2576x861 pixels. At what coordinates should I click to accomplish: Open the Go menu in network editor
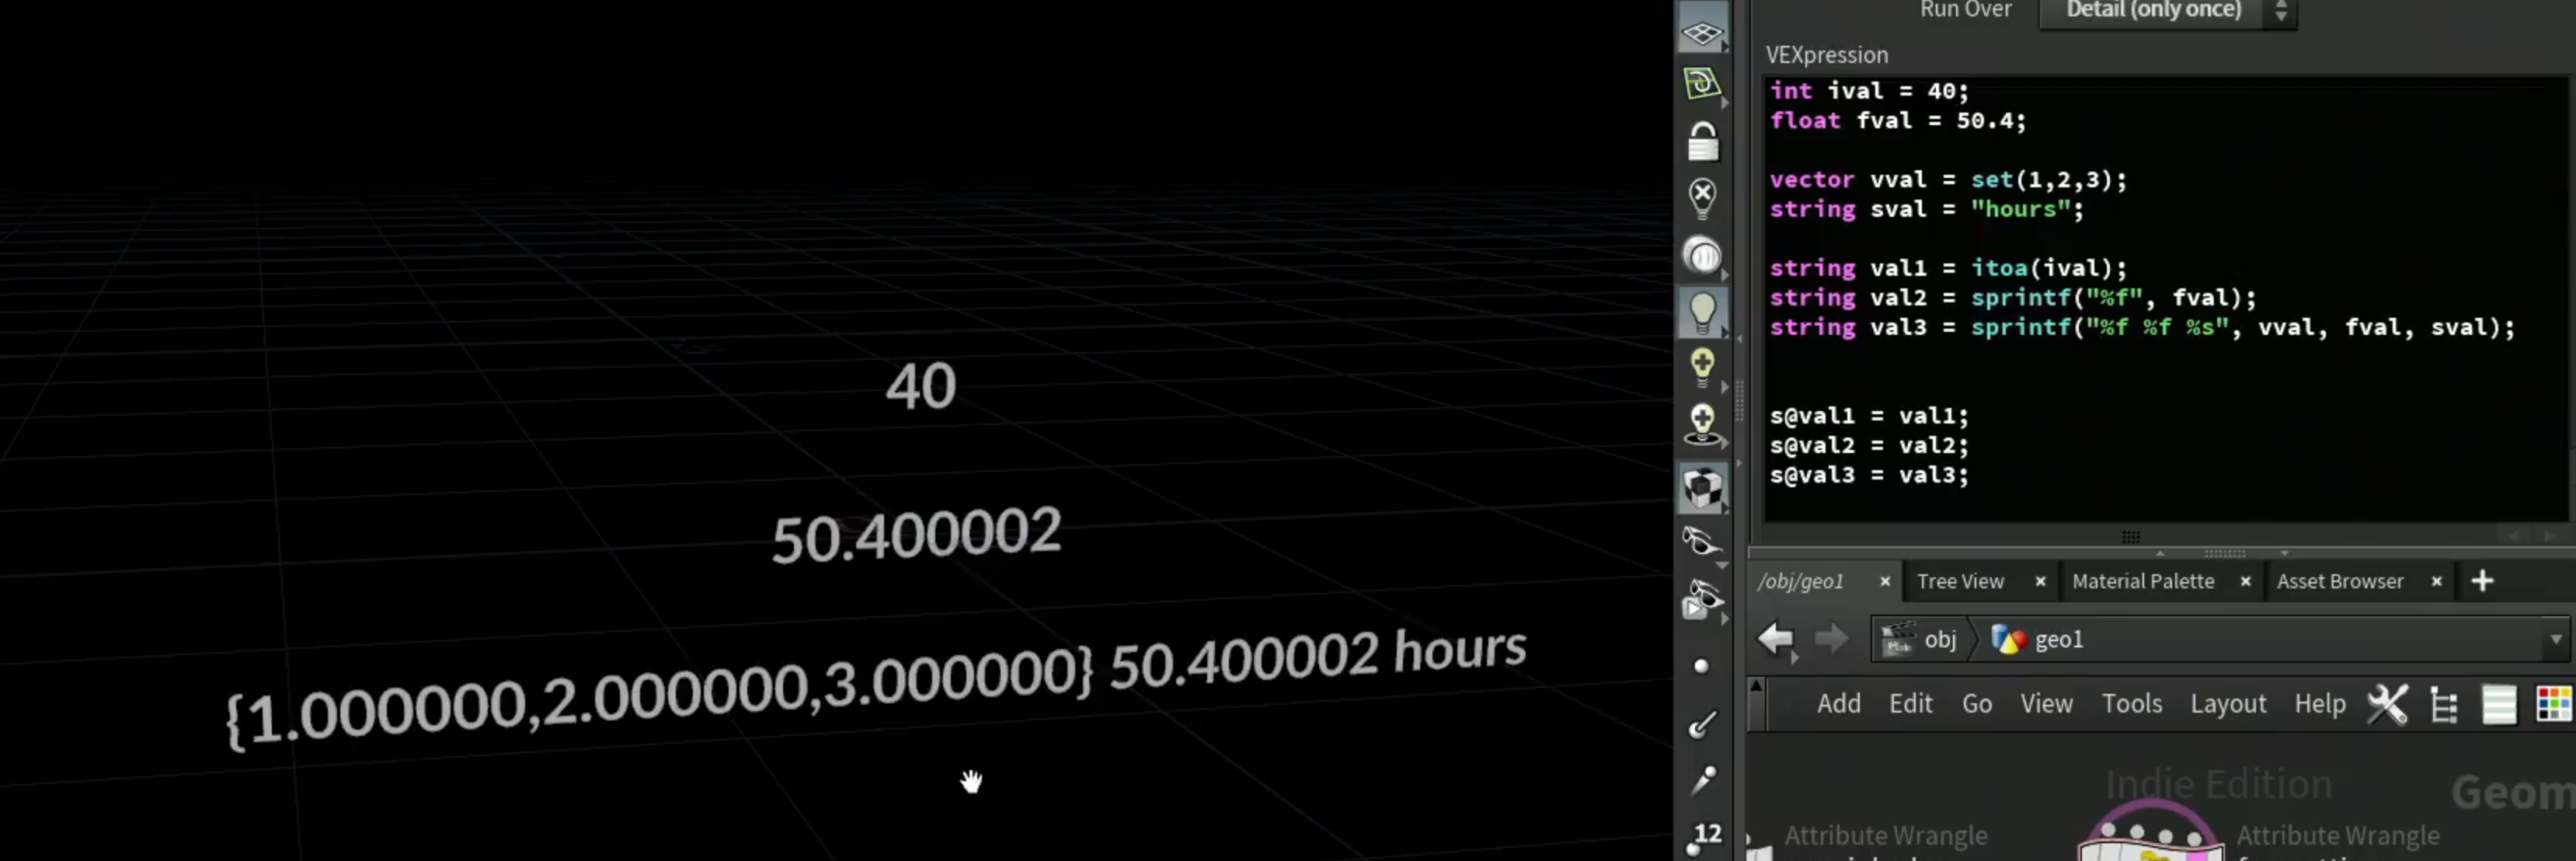[x=1976, y=704]
